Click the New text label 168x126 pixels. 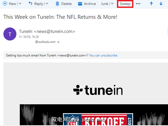pyautogui.click(x=13, y=4)
